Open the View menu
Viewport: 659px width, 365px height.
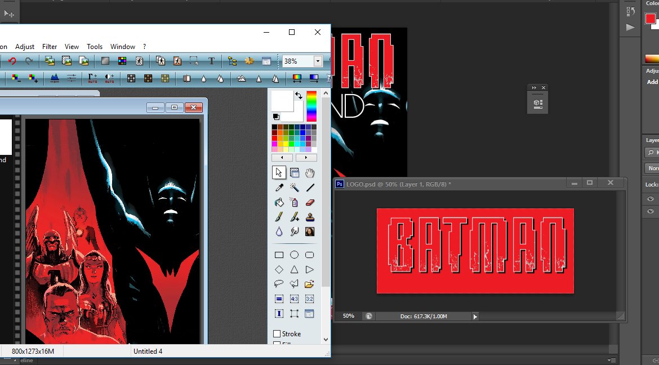click(x=72, y=47)
